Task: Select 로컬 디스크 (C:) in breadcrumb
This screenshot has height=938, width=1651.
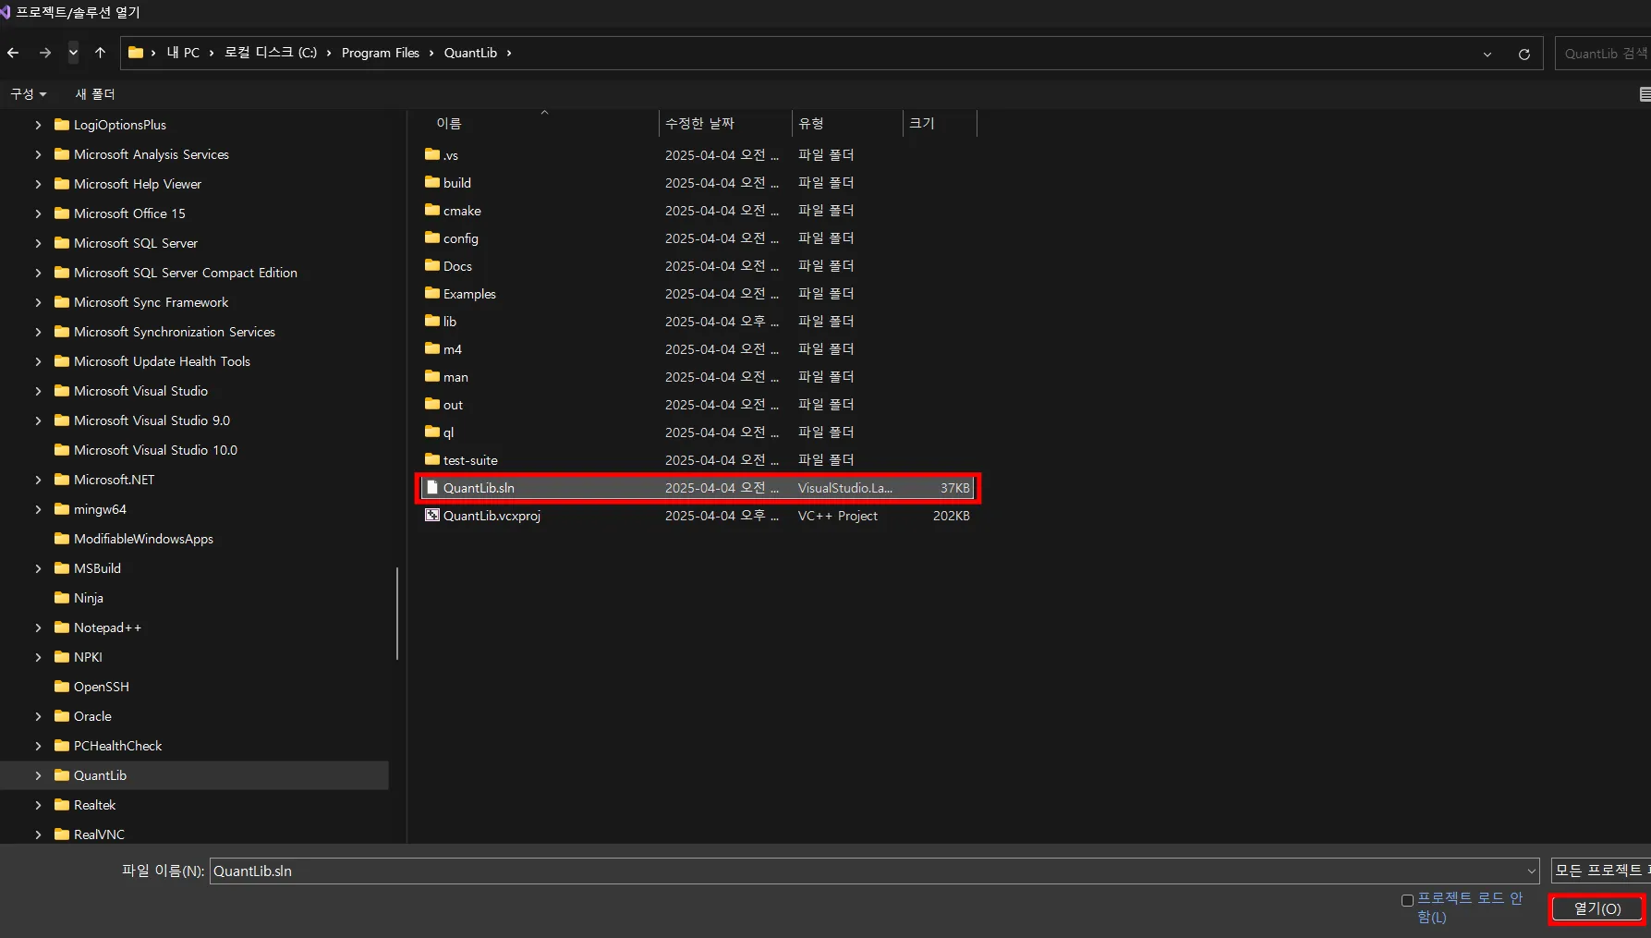Action: click(x=271, y=53)
